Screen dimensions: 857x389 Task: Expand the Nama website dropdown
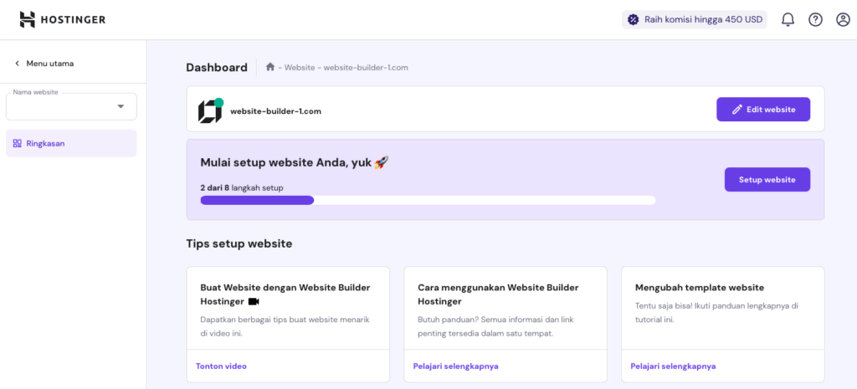coord(121,106)
